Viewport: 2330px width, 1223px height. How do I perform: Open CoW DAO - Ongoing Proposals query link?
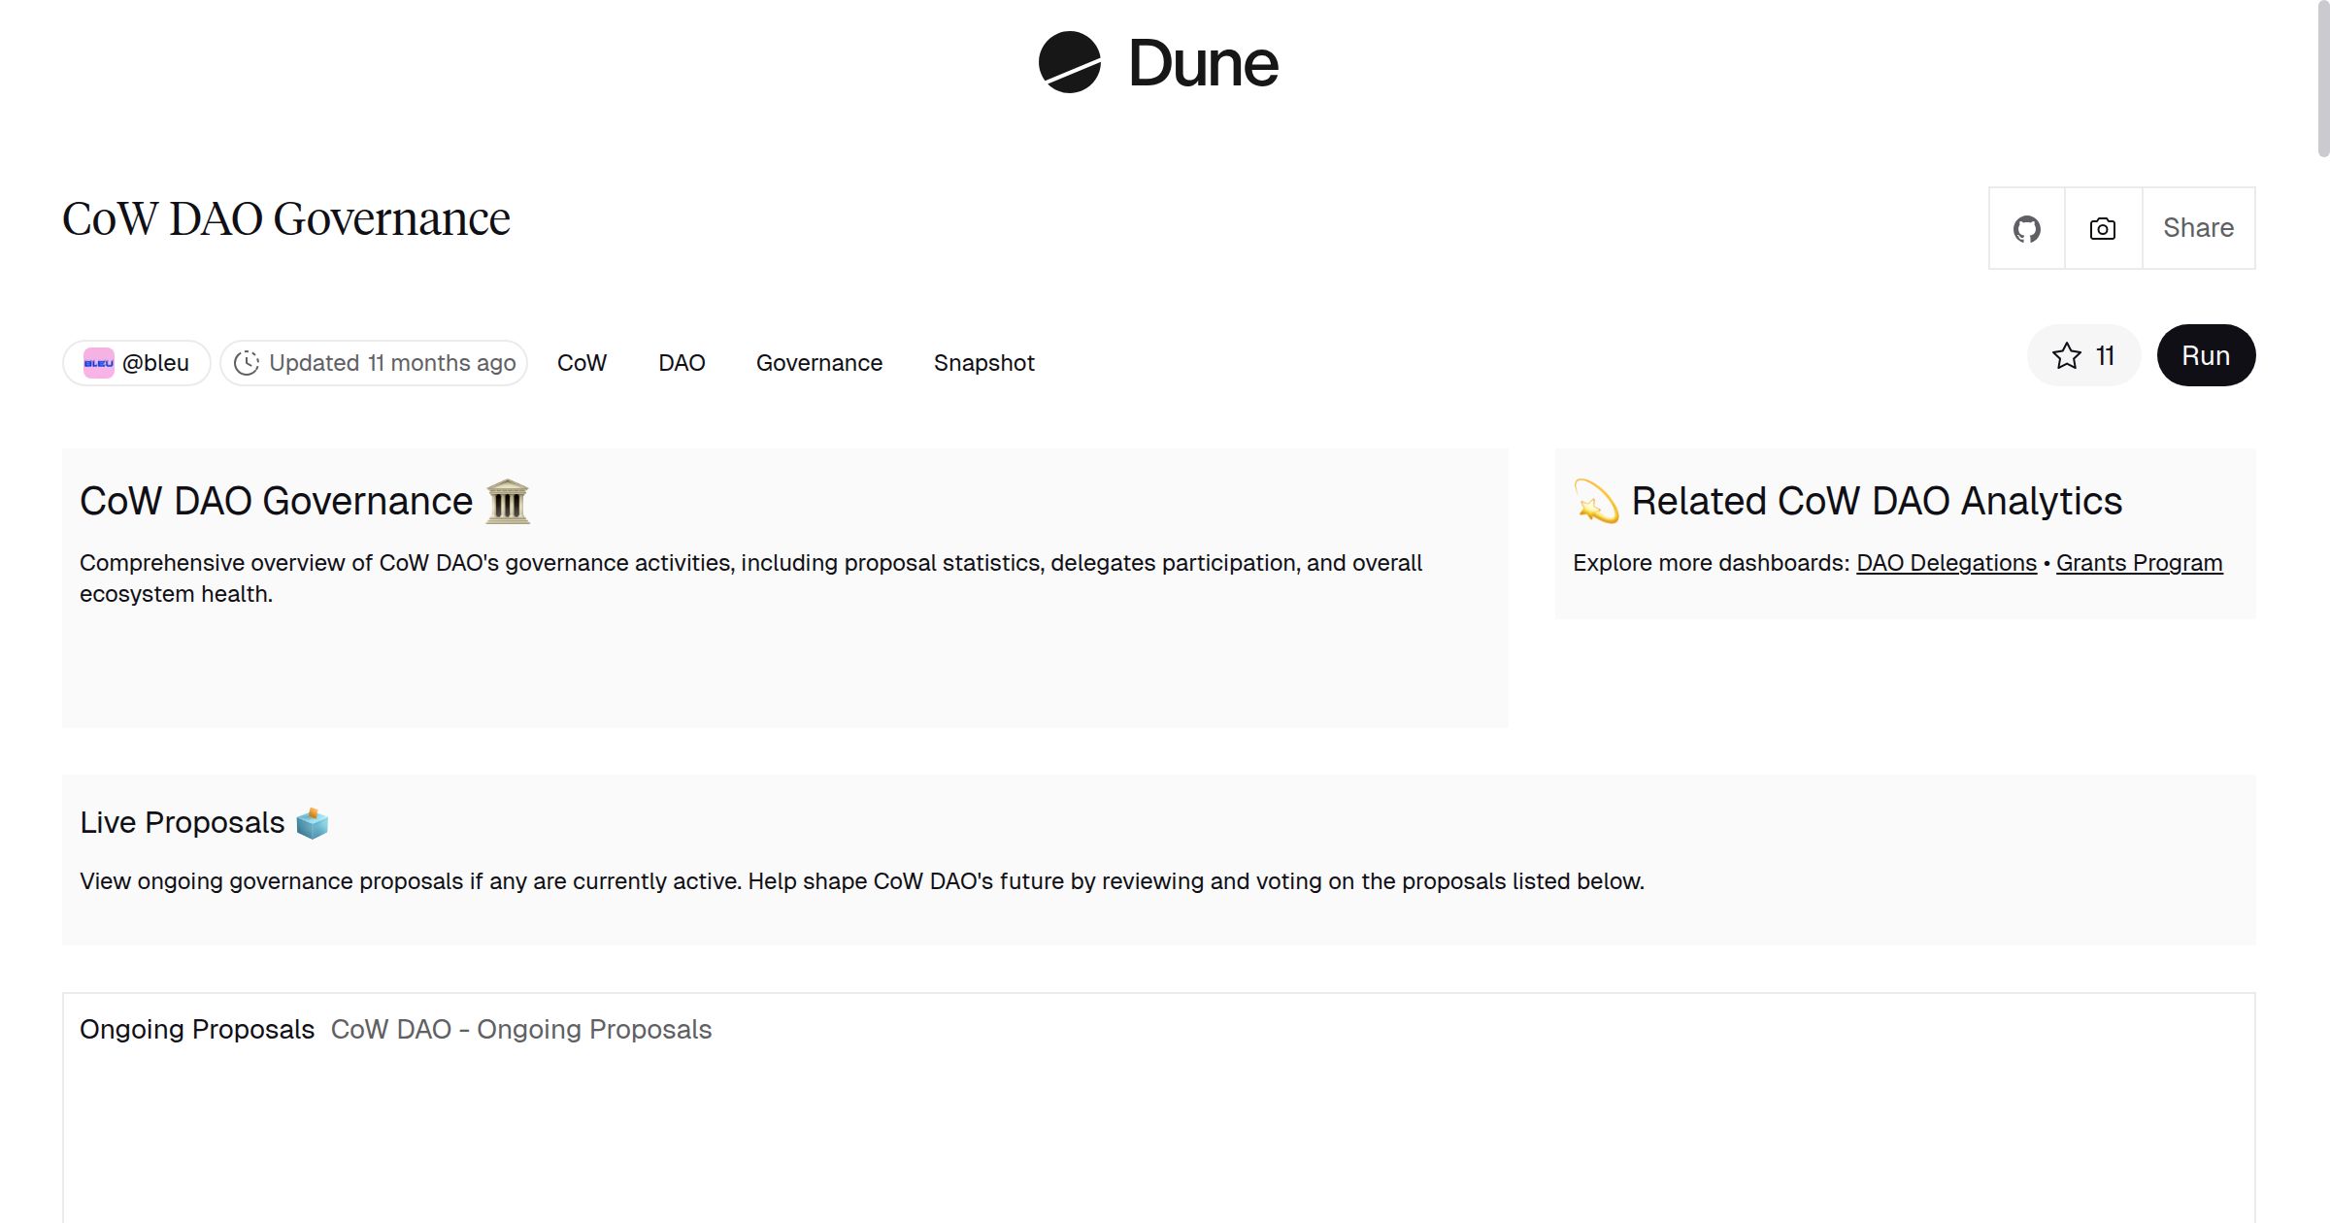521,1029
